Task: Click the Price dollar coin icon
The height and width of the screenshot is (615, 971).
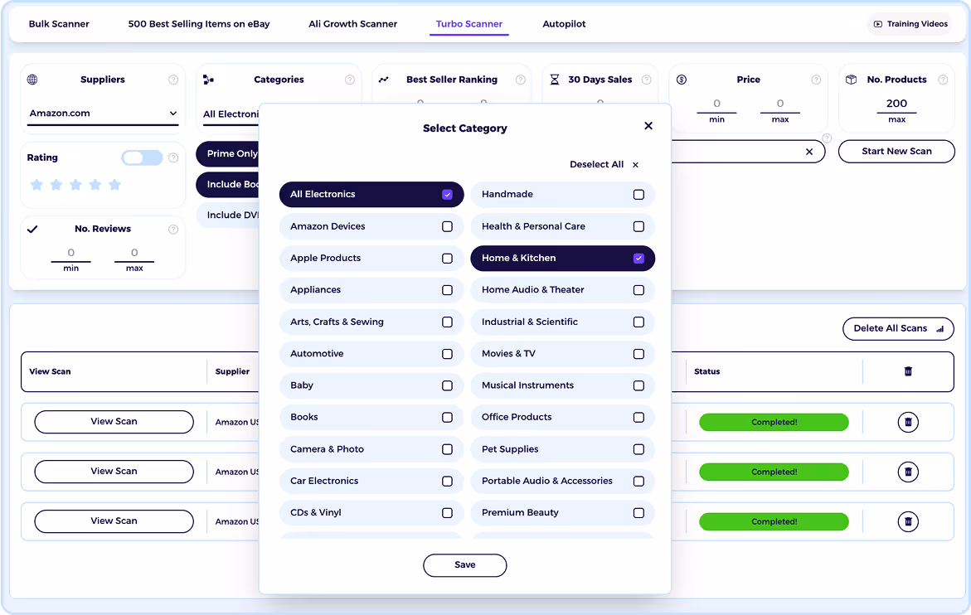Action: [x=681, y=80]
